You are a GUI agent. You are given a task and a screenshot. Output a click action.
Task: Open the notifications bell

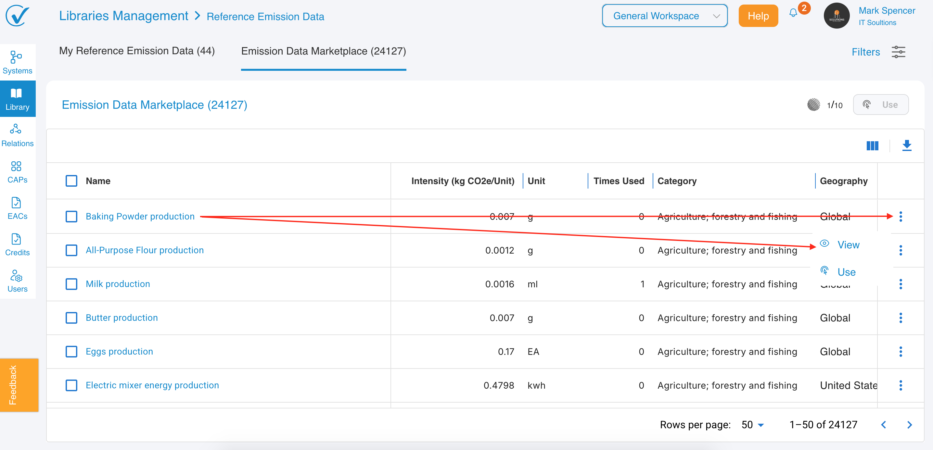click(x=793, y=13)
